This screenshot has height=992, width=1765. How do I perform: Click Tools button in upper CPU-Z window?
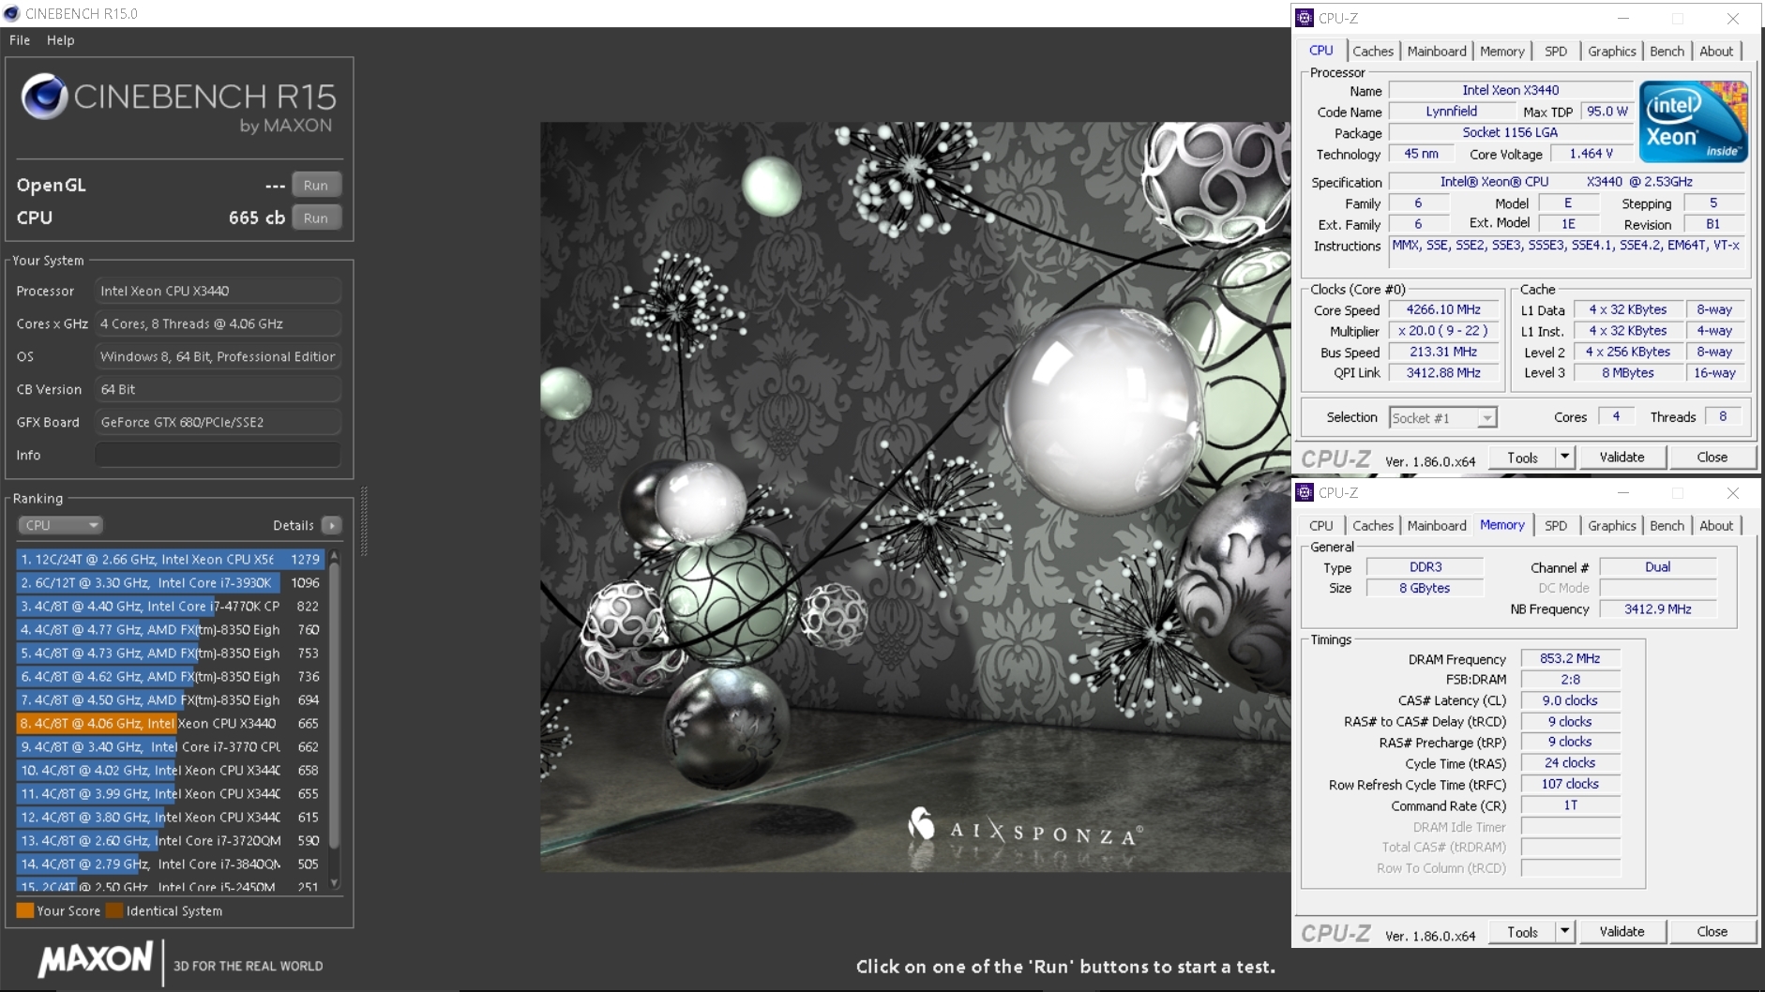[x=1522, y=457]
